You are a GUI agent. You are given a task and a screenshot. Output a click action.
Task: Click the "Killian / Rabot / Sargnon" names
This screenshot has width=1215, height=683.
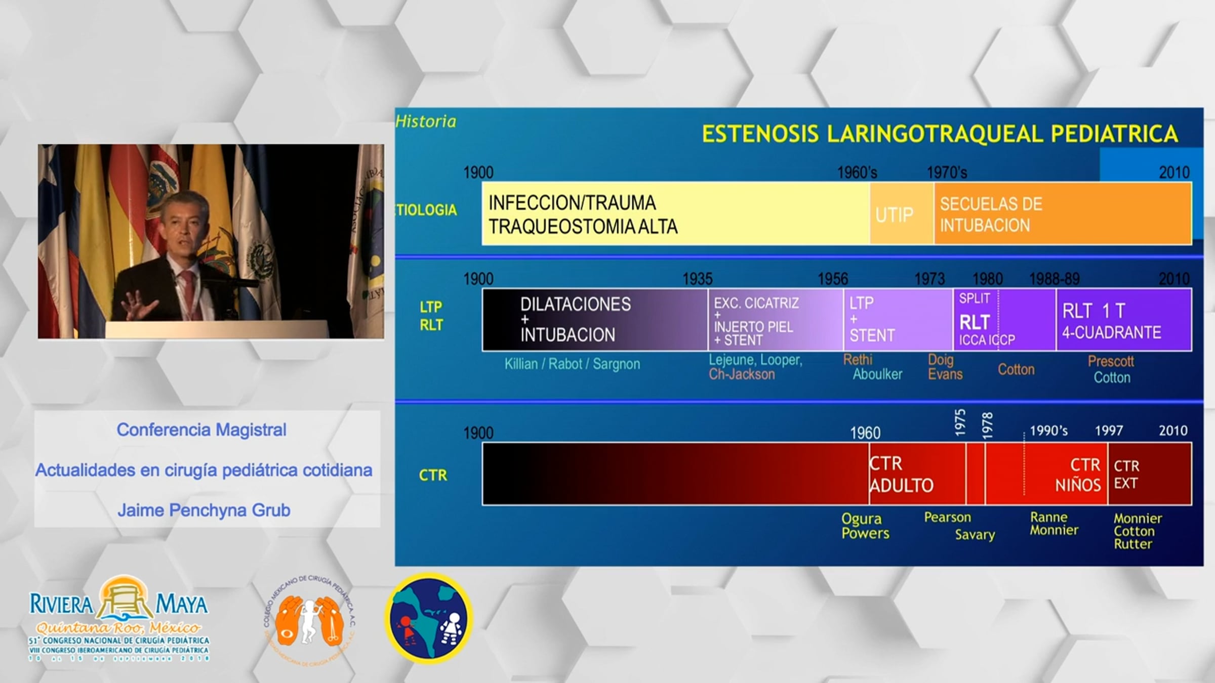pyautogui.click(x=572, y=364)
